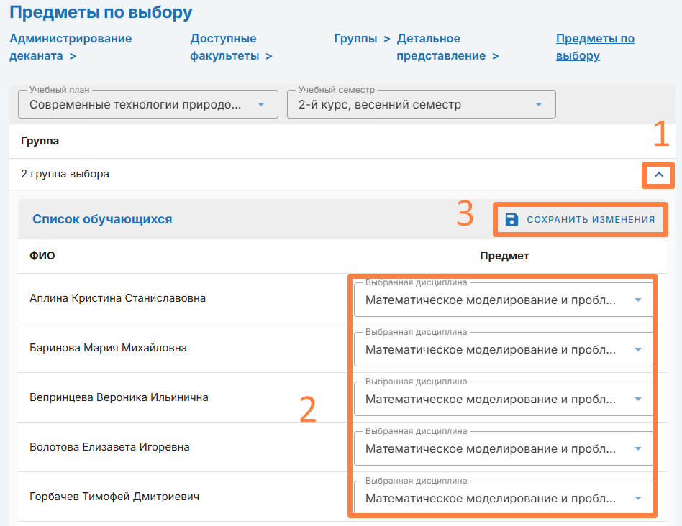Screen dimensions: 682x526
Task: Click the underlined "Предметы по выбору" breadcrumb
Action: pyautogui.click(x=594, y=47)
